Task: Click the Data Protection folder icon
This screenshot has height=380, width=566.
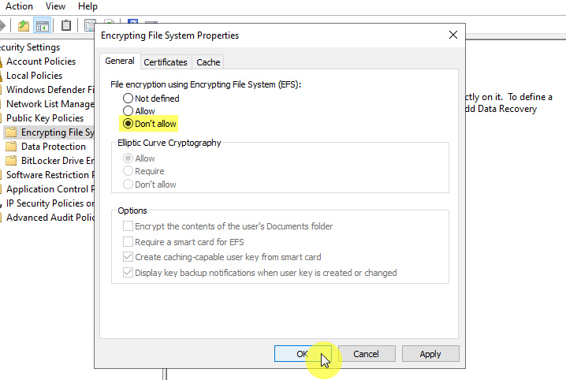Action: [11, 147]
